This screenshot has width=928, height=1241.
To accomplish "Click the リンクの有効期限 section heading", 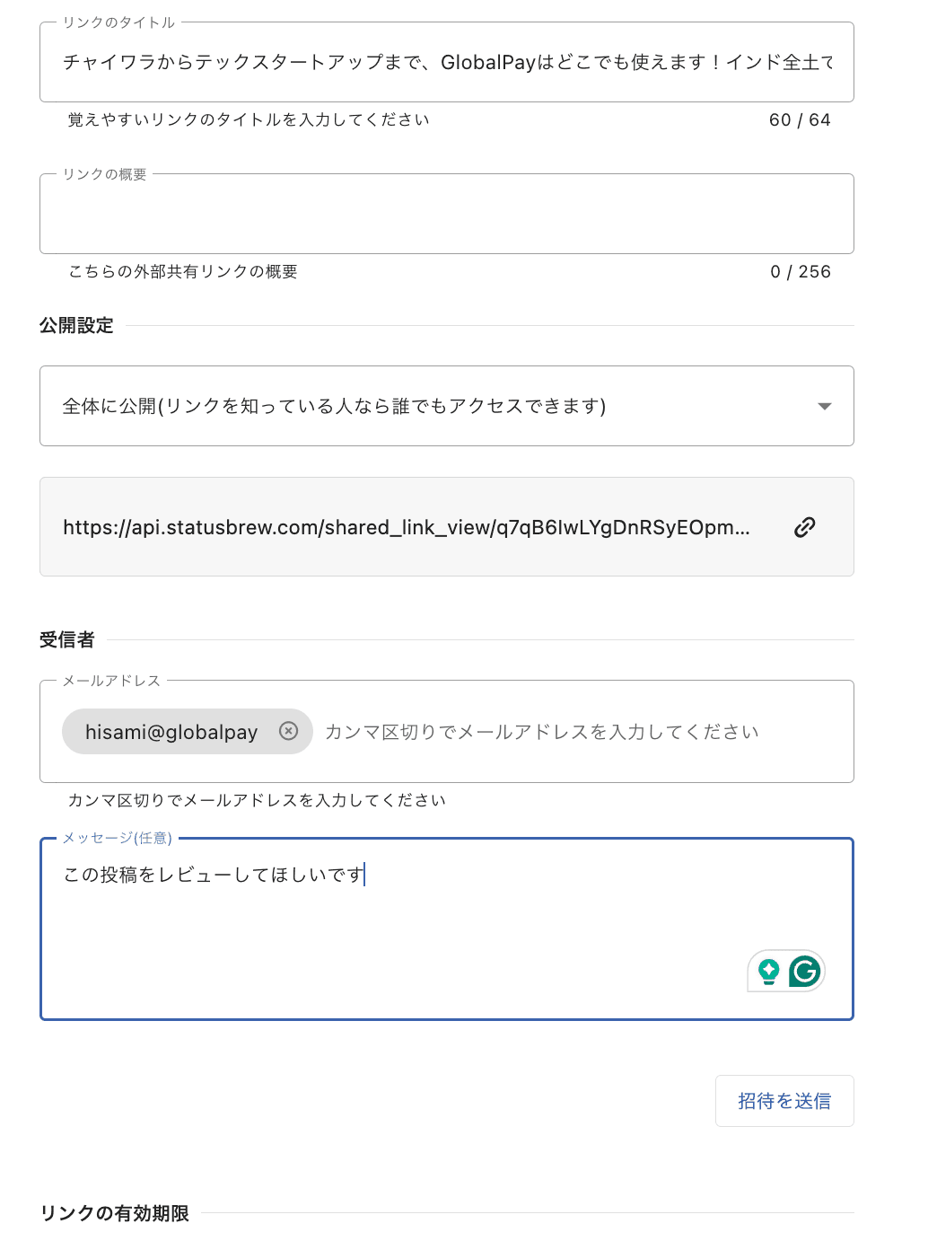I will click(x=115, y=1213).
